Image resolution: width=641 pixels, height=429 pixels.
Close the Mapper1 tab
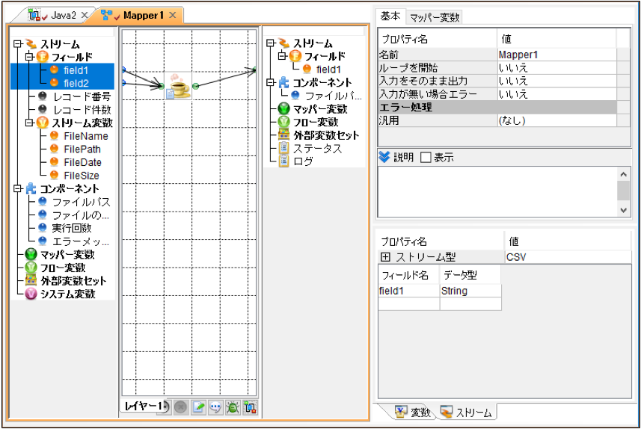(173, 15)
